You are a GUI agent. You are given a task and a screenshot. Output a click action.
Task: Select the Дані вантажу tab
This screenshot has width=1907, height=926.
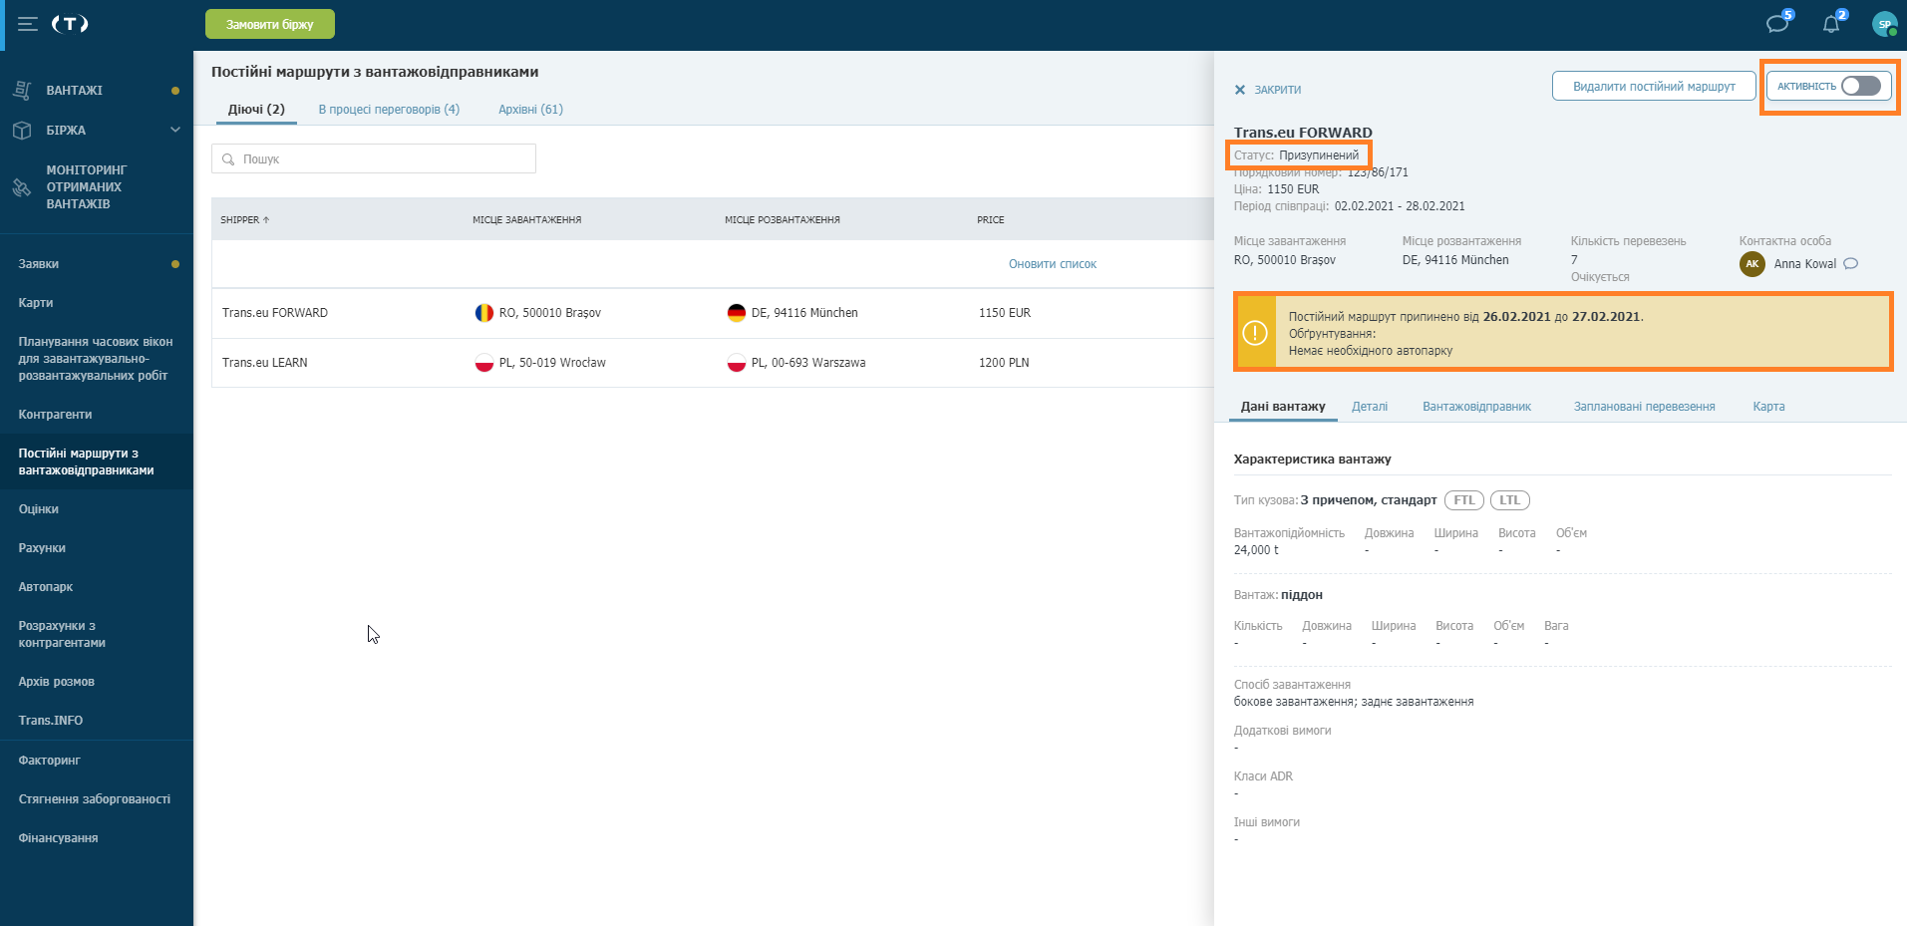(1283, 407)
